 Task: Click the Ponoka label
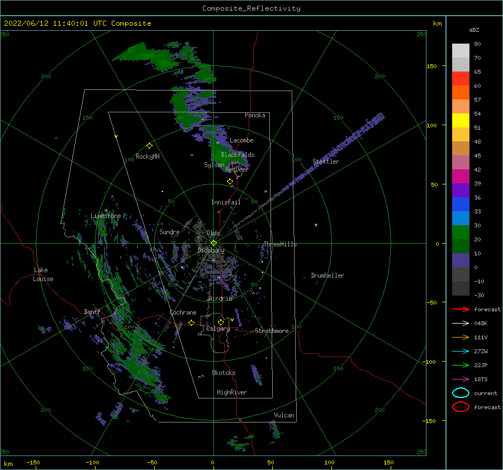coord(255,115)
